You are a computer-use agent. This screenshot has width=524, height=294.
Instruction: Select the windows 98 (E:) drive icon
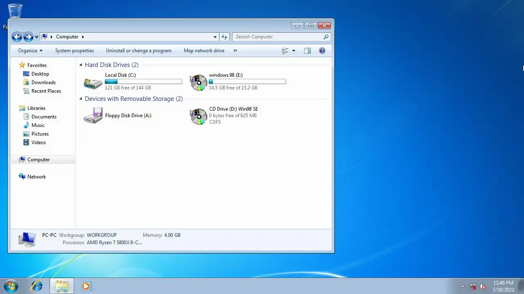tap(199, 82)
